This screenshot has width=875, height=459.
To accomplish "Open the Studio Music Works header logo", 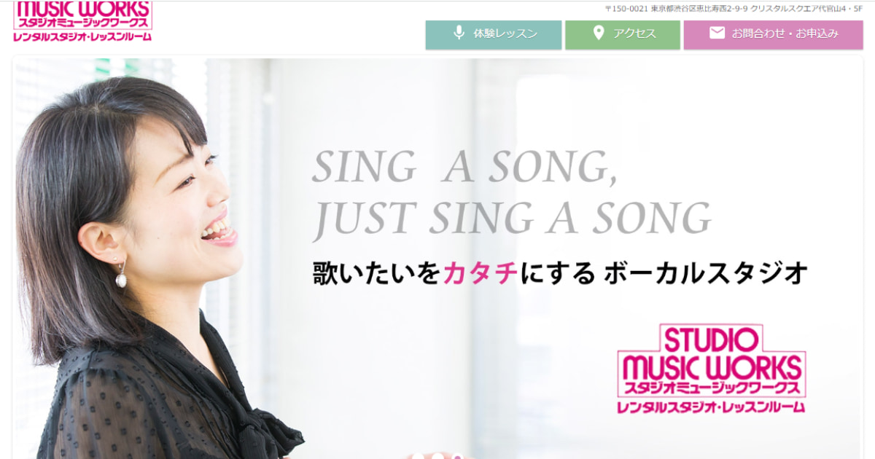I will pos(82,21).
